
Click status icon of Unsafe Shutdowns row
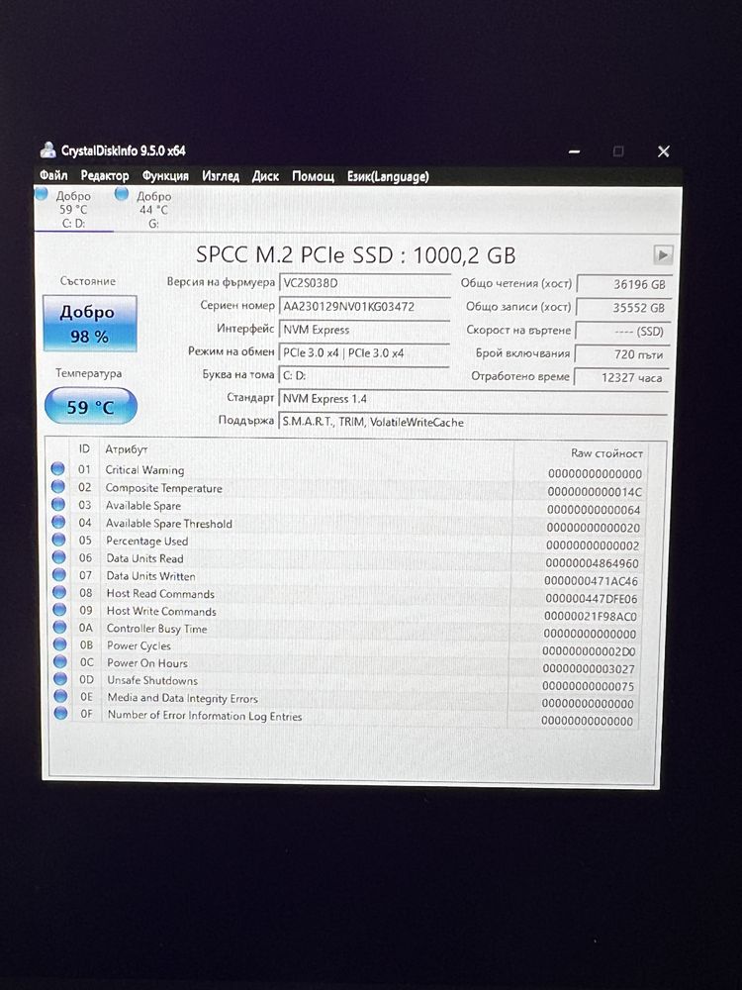click(60, 679)
